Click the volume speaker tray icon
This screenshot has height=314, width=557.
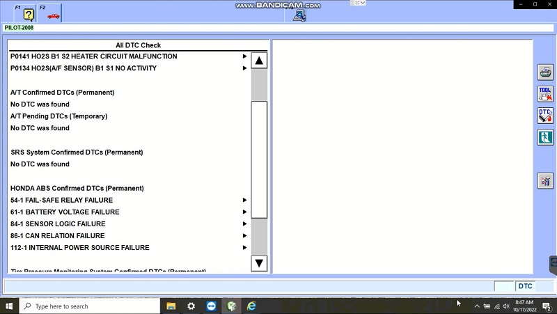[506, 306]
